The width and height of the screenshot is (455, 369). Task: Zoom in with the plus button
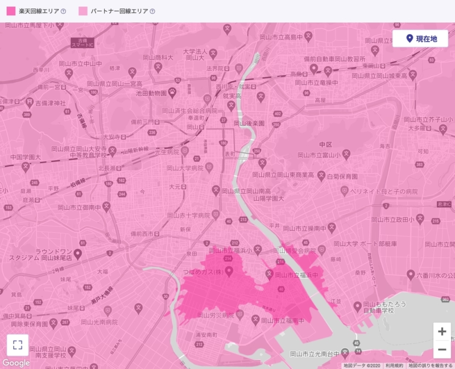tap(442, 331)
